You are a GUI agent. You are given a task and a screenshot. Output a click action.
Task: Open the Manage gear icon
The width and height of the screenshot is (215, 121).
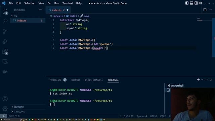[x=5, y=109]
